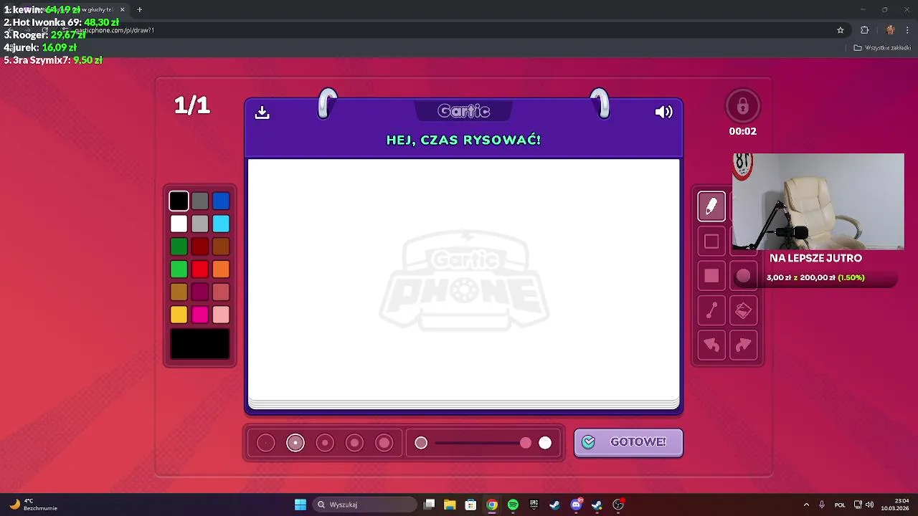
Task: Select the empty rectangle tool
Action: pos(711,242)
